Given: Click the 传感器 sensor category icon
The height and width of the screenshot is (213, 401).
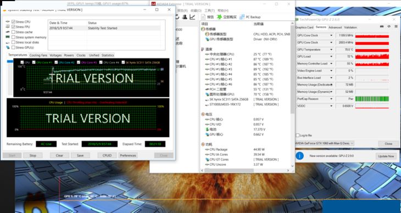Looking at the screenshot, I should (203, 29).
